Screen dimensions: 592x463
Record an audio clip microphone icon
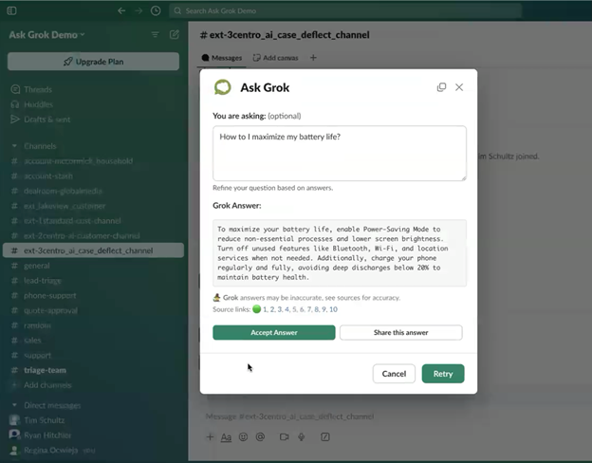click(x=302, y=437)
